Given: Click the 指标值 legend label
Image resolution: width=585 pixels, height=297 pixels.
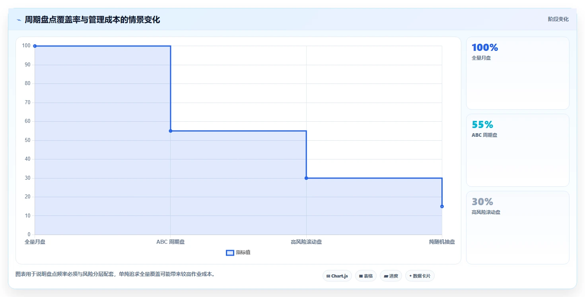Looking at the screenshot, I should 243,252.
